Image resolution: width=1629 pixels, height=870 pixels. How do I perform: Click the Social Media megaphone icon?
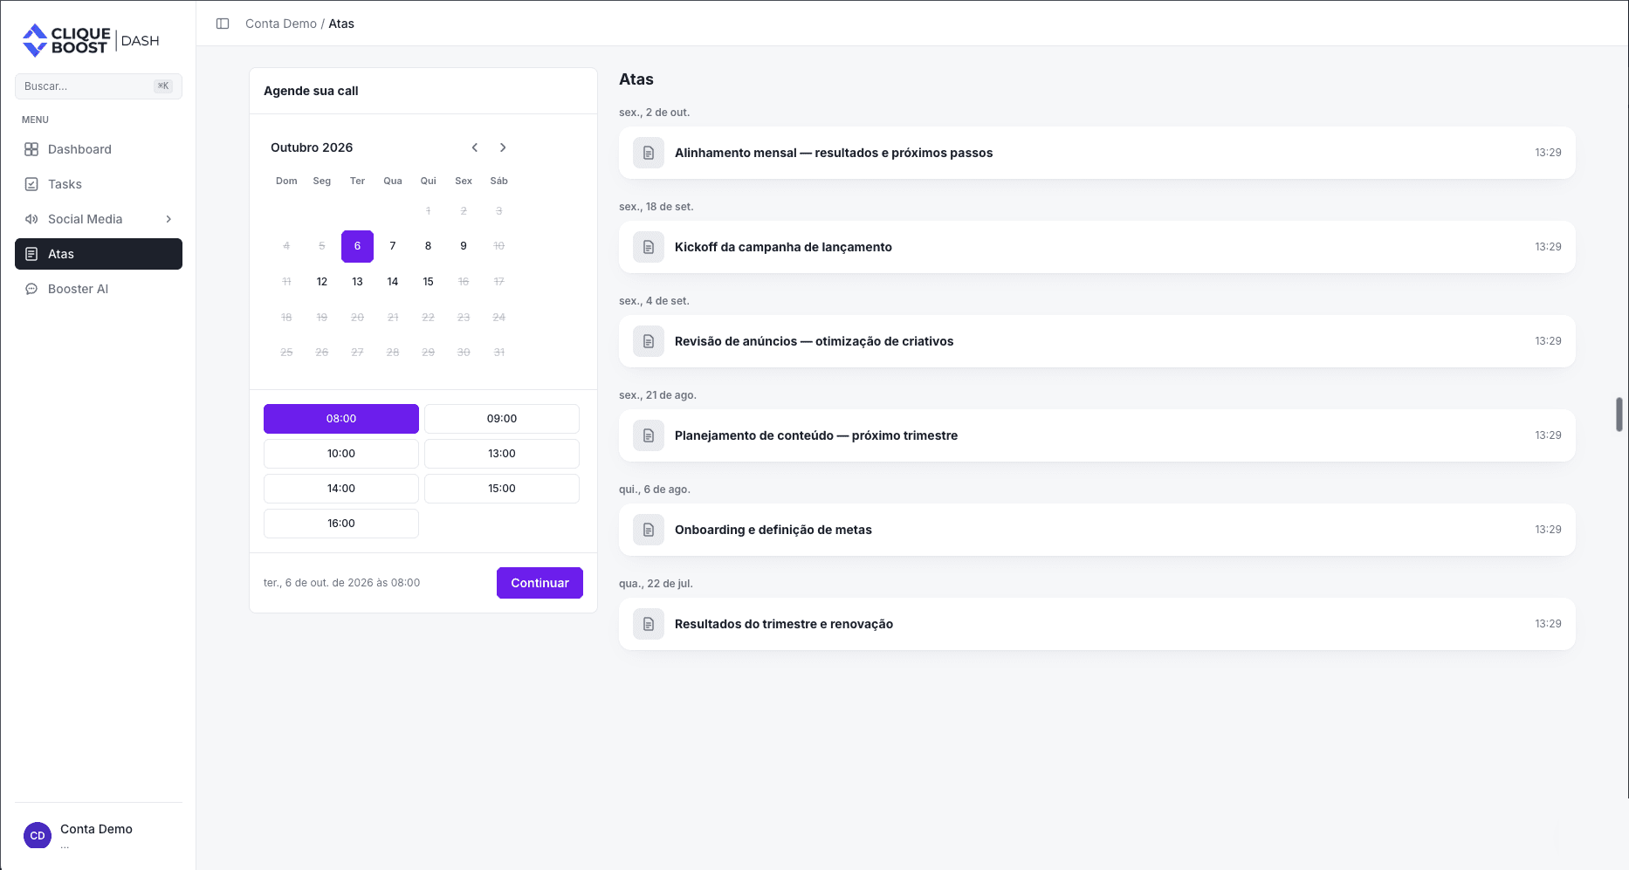[x=31, y=219]
